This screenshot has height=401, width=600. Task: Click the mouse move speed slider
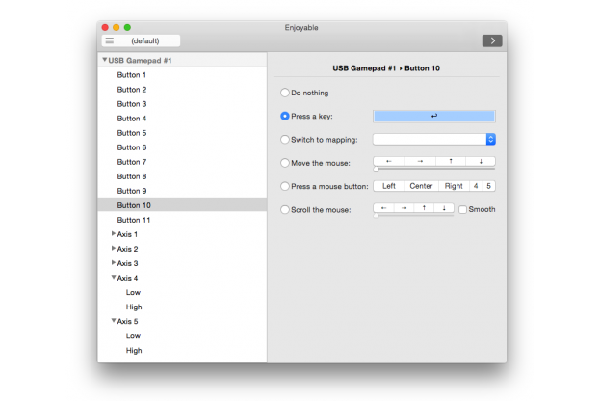[x=434, y=169]
